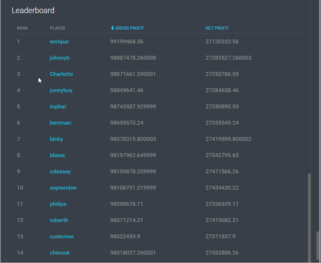Screen dimensions: 321x263
Task: Select net profit value 27311837.9
Action: pyautogui.click(x=220, y=237)
